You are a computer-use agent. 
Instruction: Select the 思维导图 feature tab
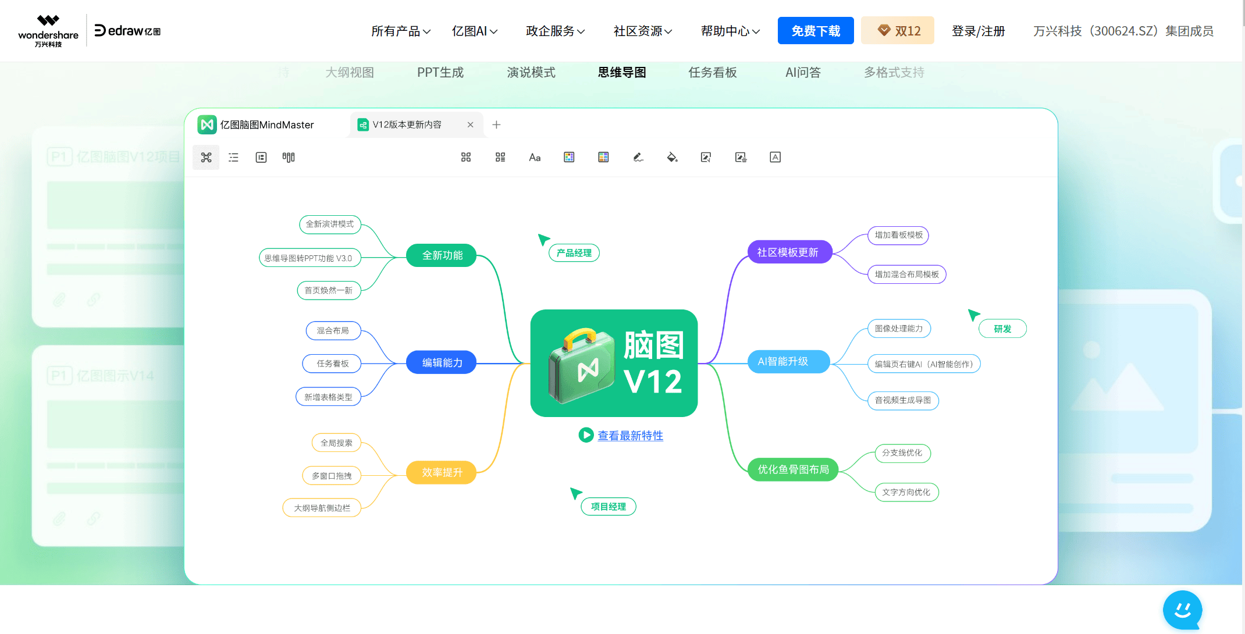click(x=622, y=73)
